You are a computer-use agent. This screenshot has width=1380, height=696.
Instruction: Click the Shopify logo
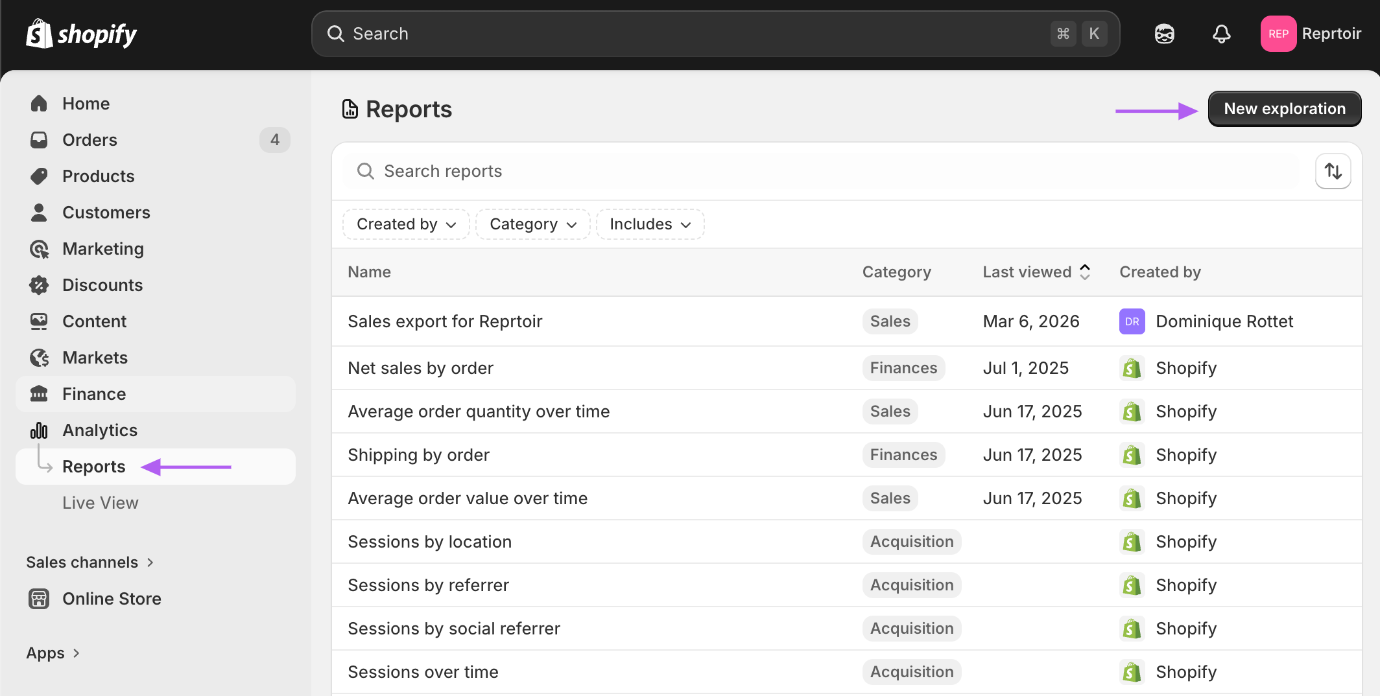click(81, 34)
